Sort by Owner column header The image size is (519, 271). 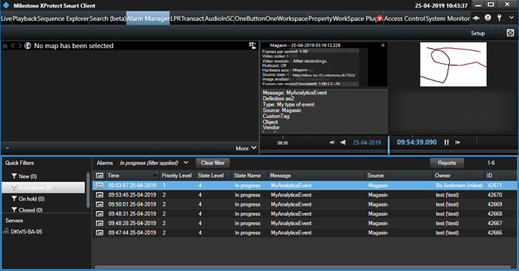(x=458, y=176)
